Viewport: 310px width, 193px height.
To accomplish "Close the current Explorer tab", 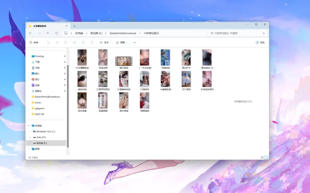I will click(67, 26).
